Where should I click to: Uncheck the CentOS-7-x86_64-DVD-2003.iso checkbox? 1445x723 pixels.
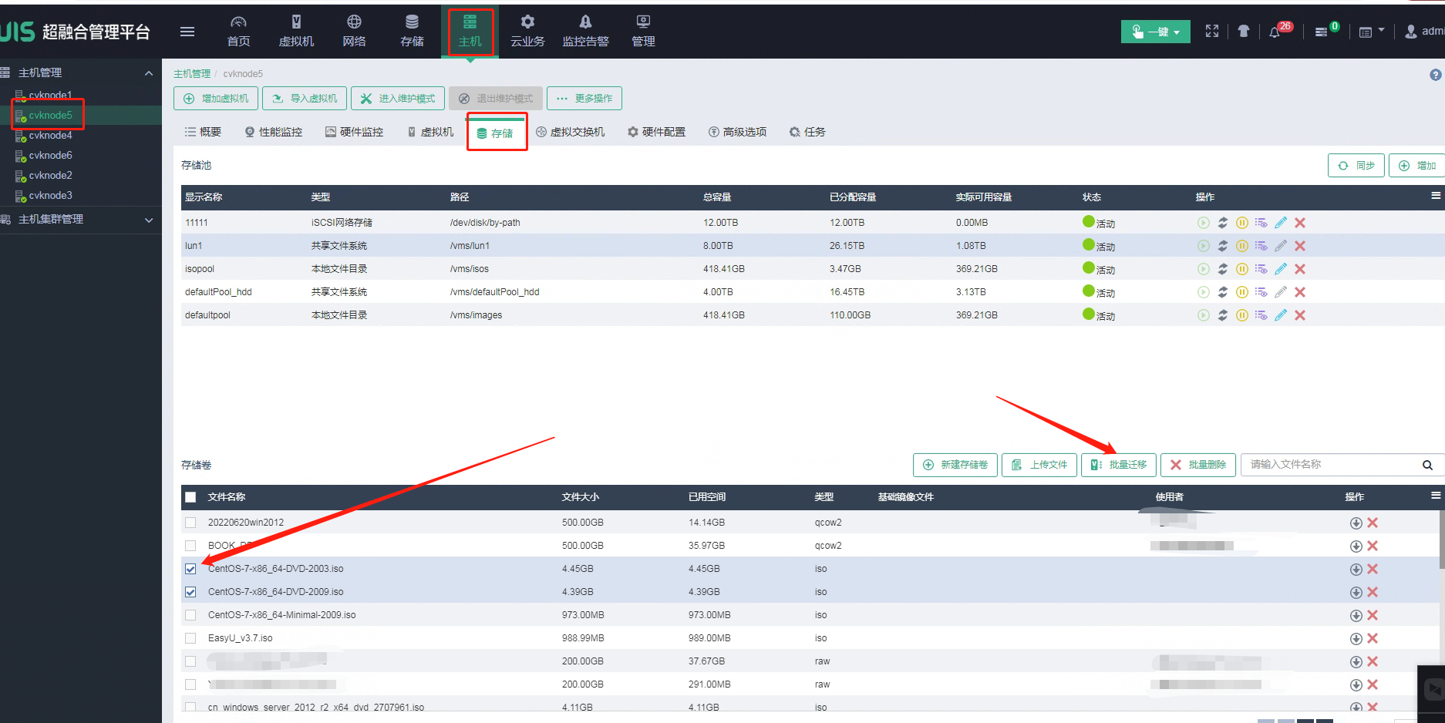190,569
